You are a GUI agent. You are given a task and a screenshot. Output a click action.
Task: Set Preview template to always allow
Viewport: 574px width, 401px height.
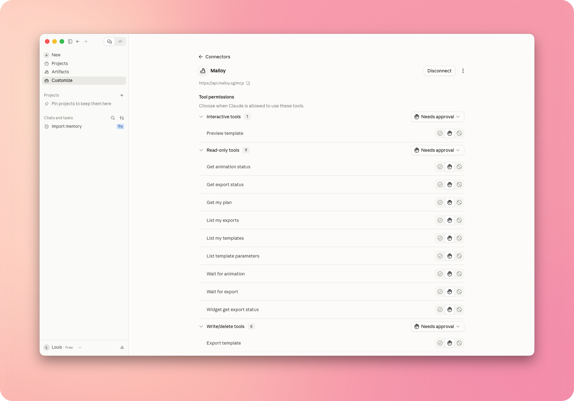click(440, 133)
